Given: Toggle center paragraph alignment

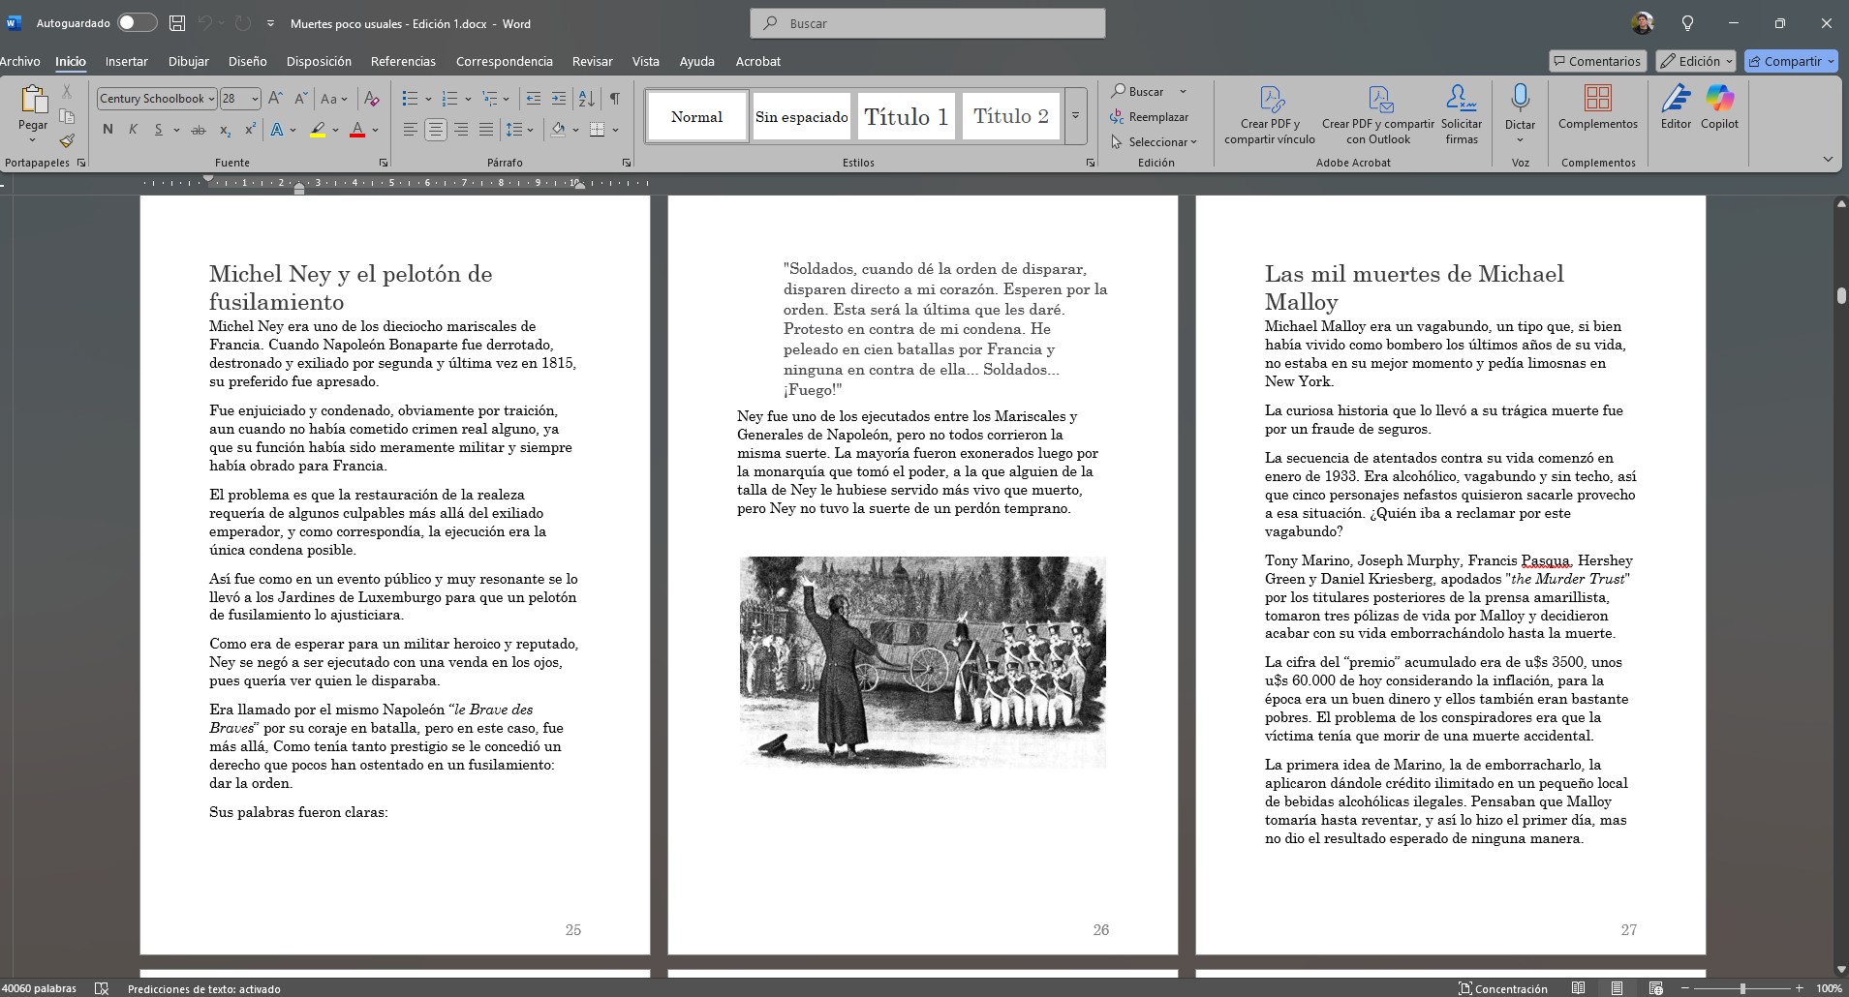Looking at the screenshot, I should click(x=436, y=130).
